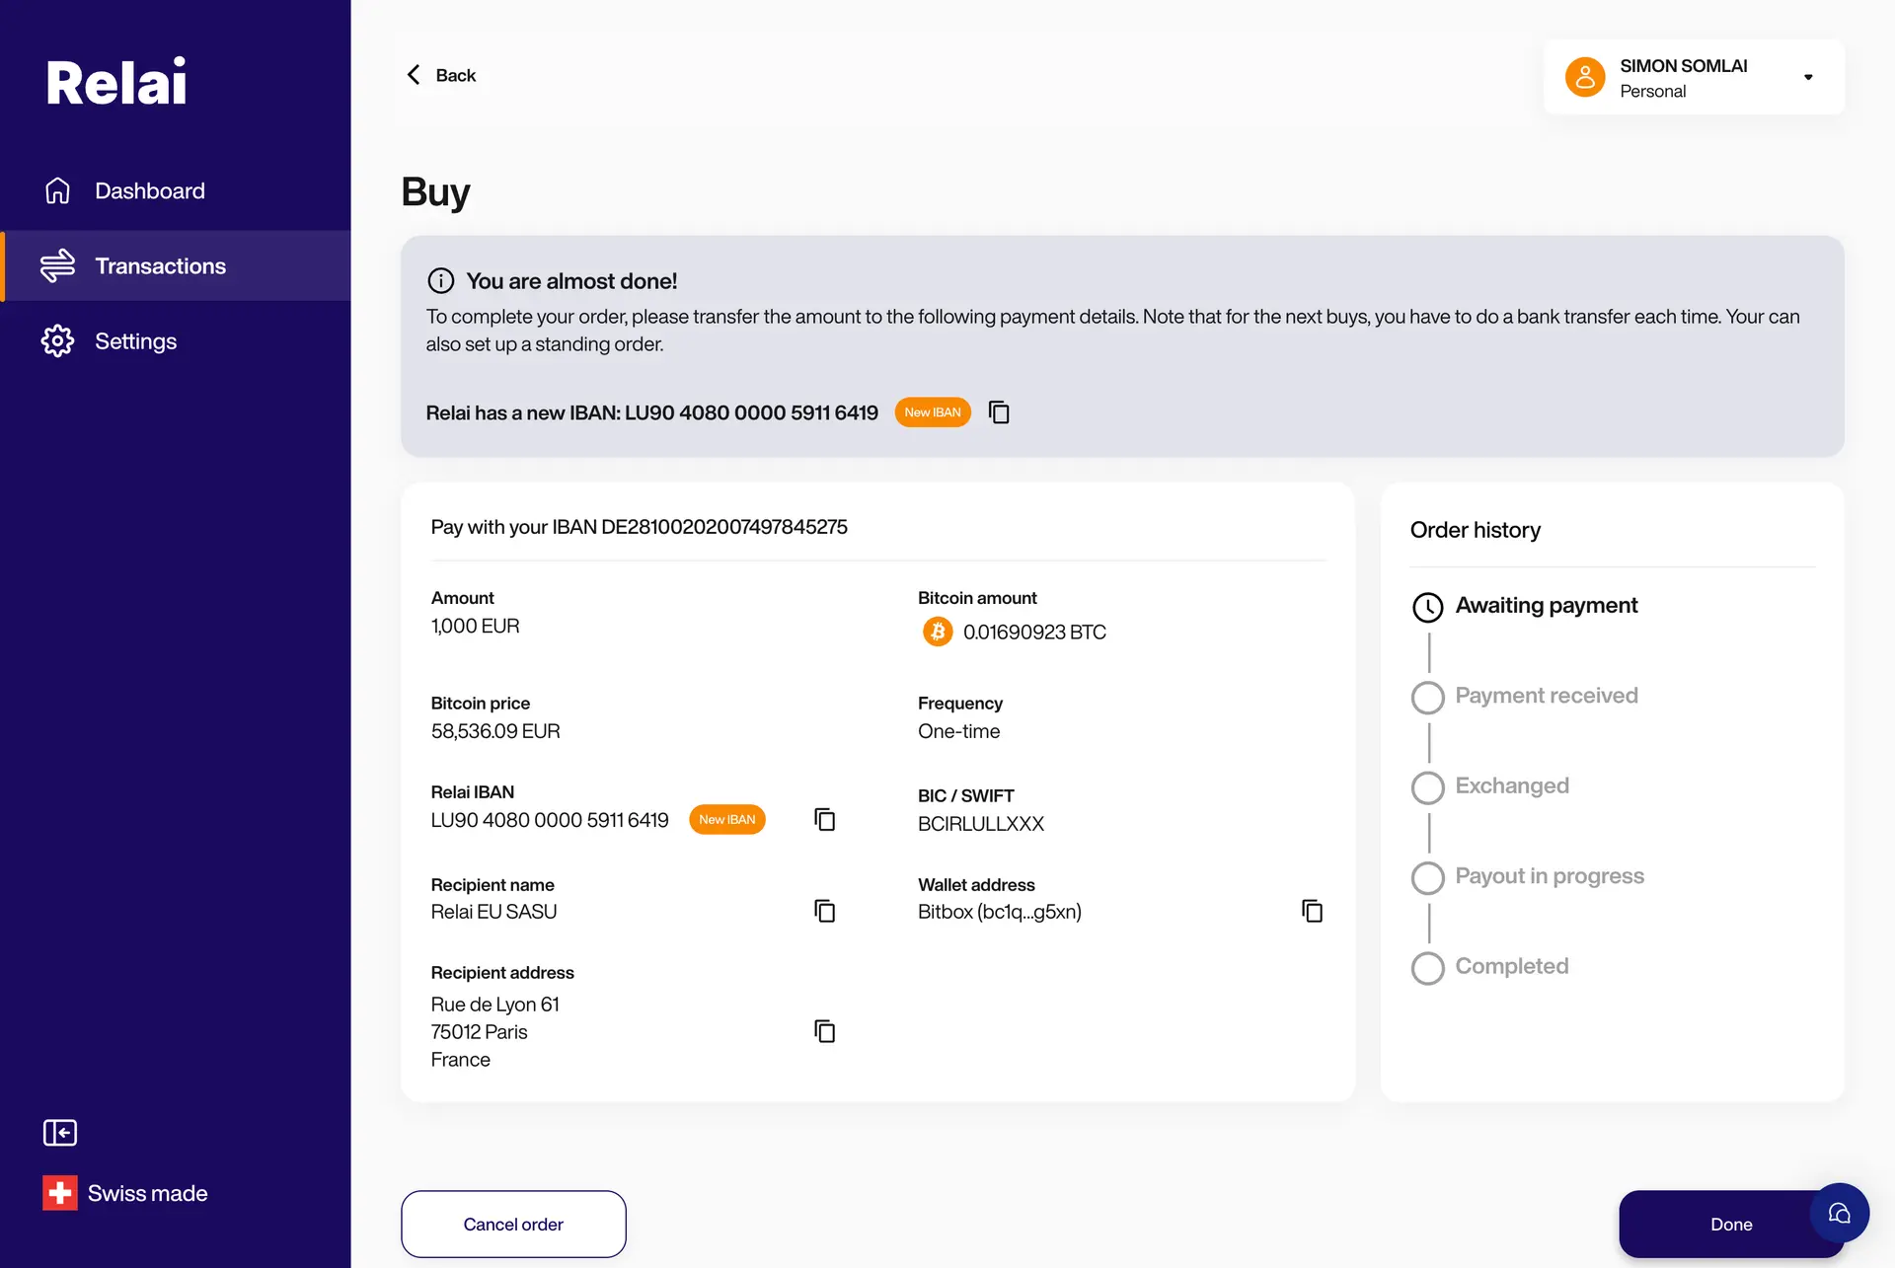Navigate to the Transactions section
Screen dimensions: 1895x1268
coord(160,265)
